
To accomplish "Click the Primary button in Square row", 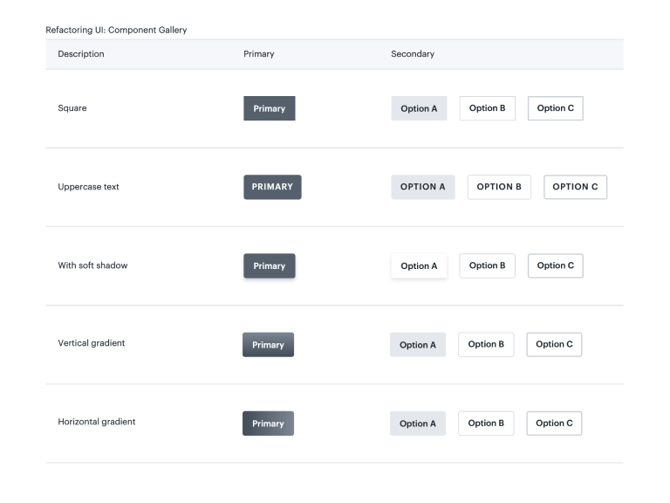I will tap(269, 108).
